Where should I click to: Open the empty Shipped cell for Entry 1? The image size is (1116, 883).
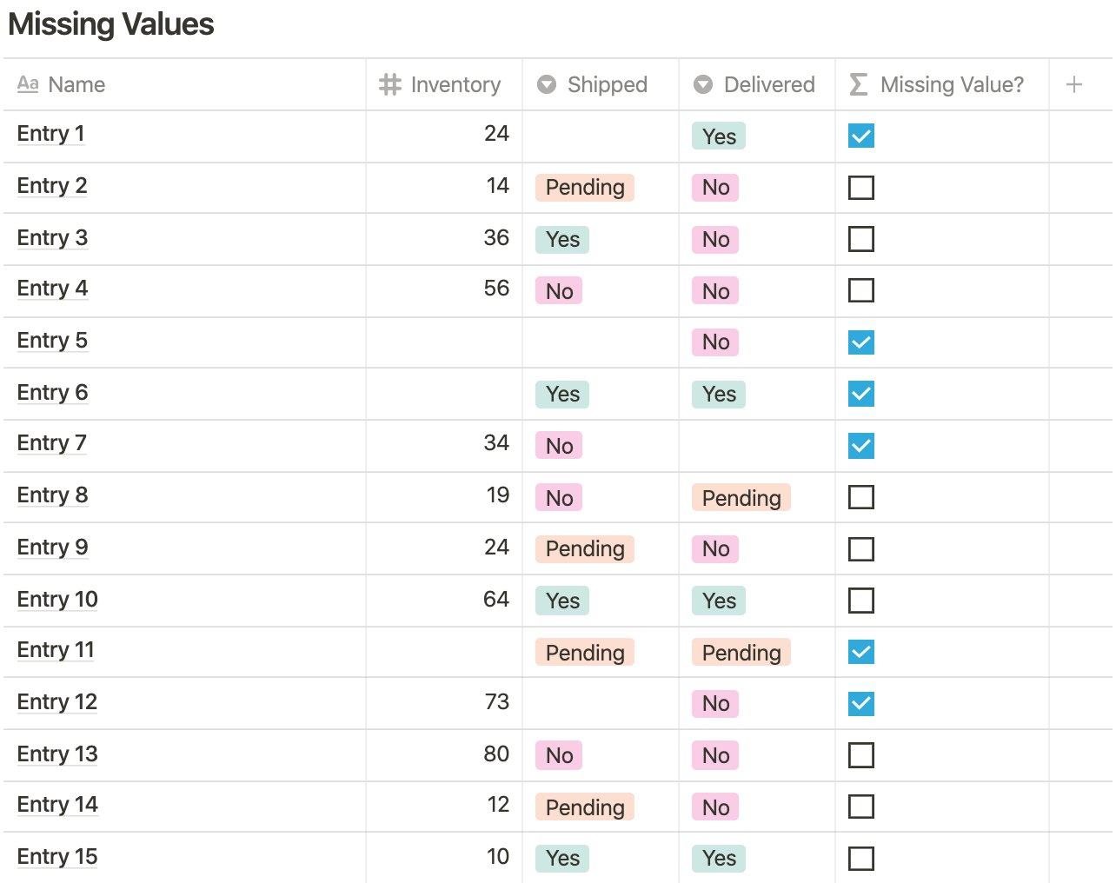pyautogui.click(x=600, y=136)
